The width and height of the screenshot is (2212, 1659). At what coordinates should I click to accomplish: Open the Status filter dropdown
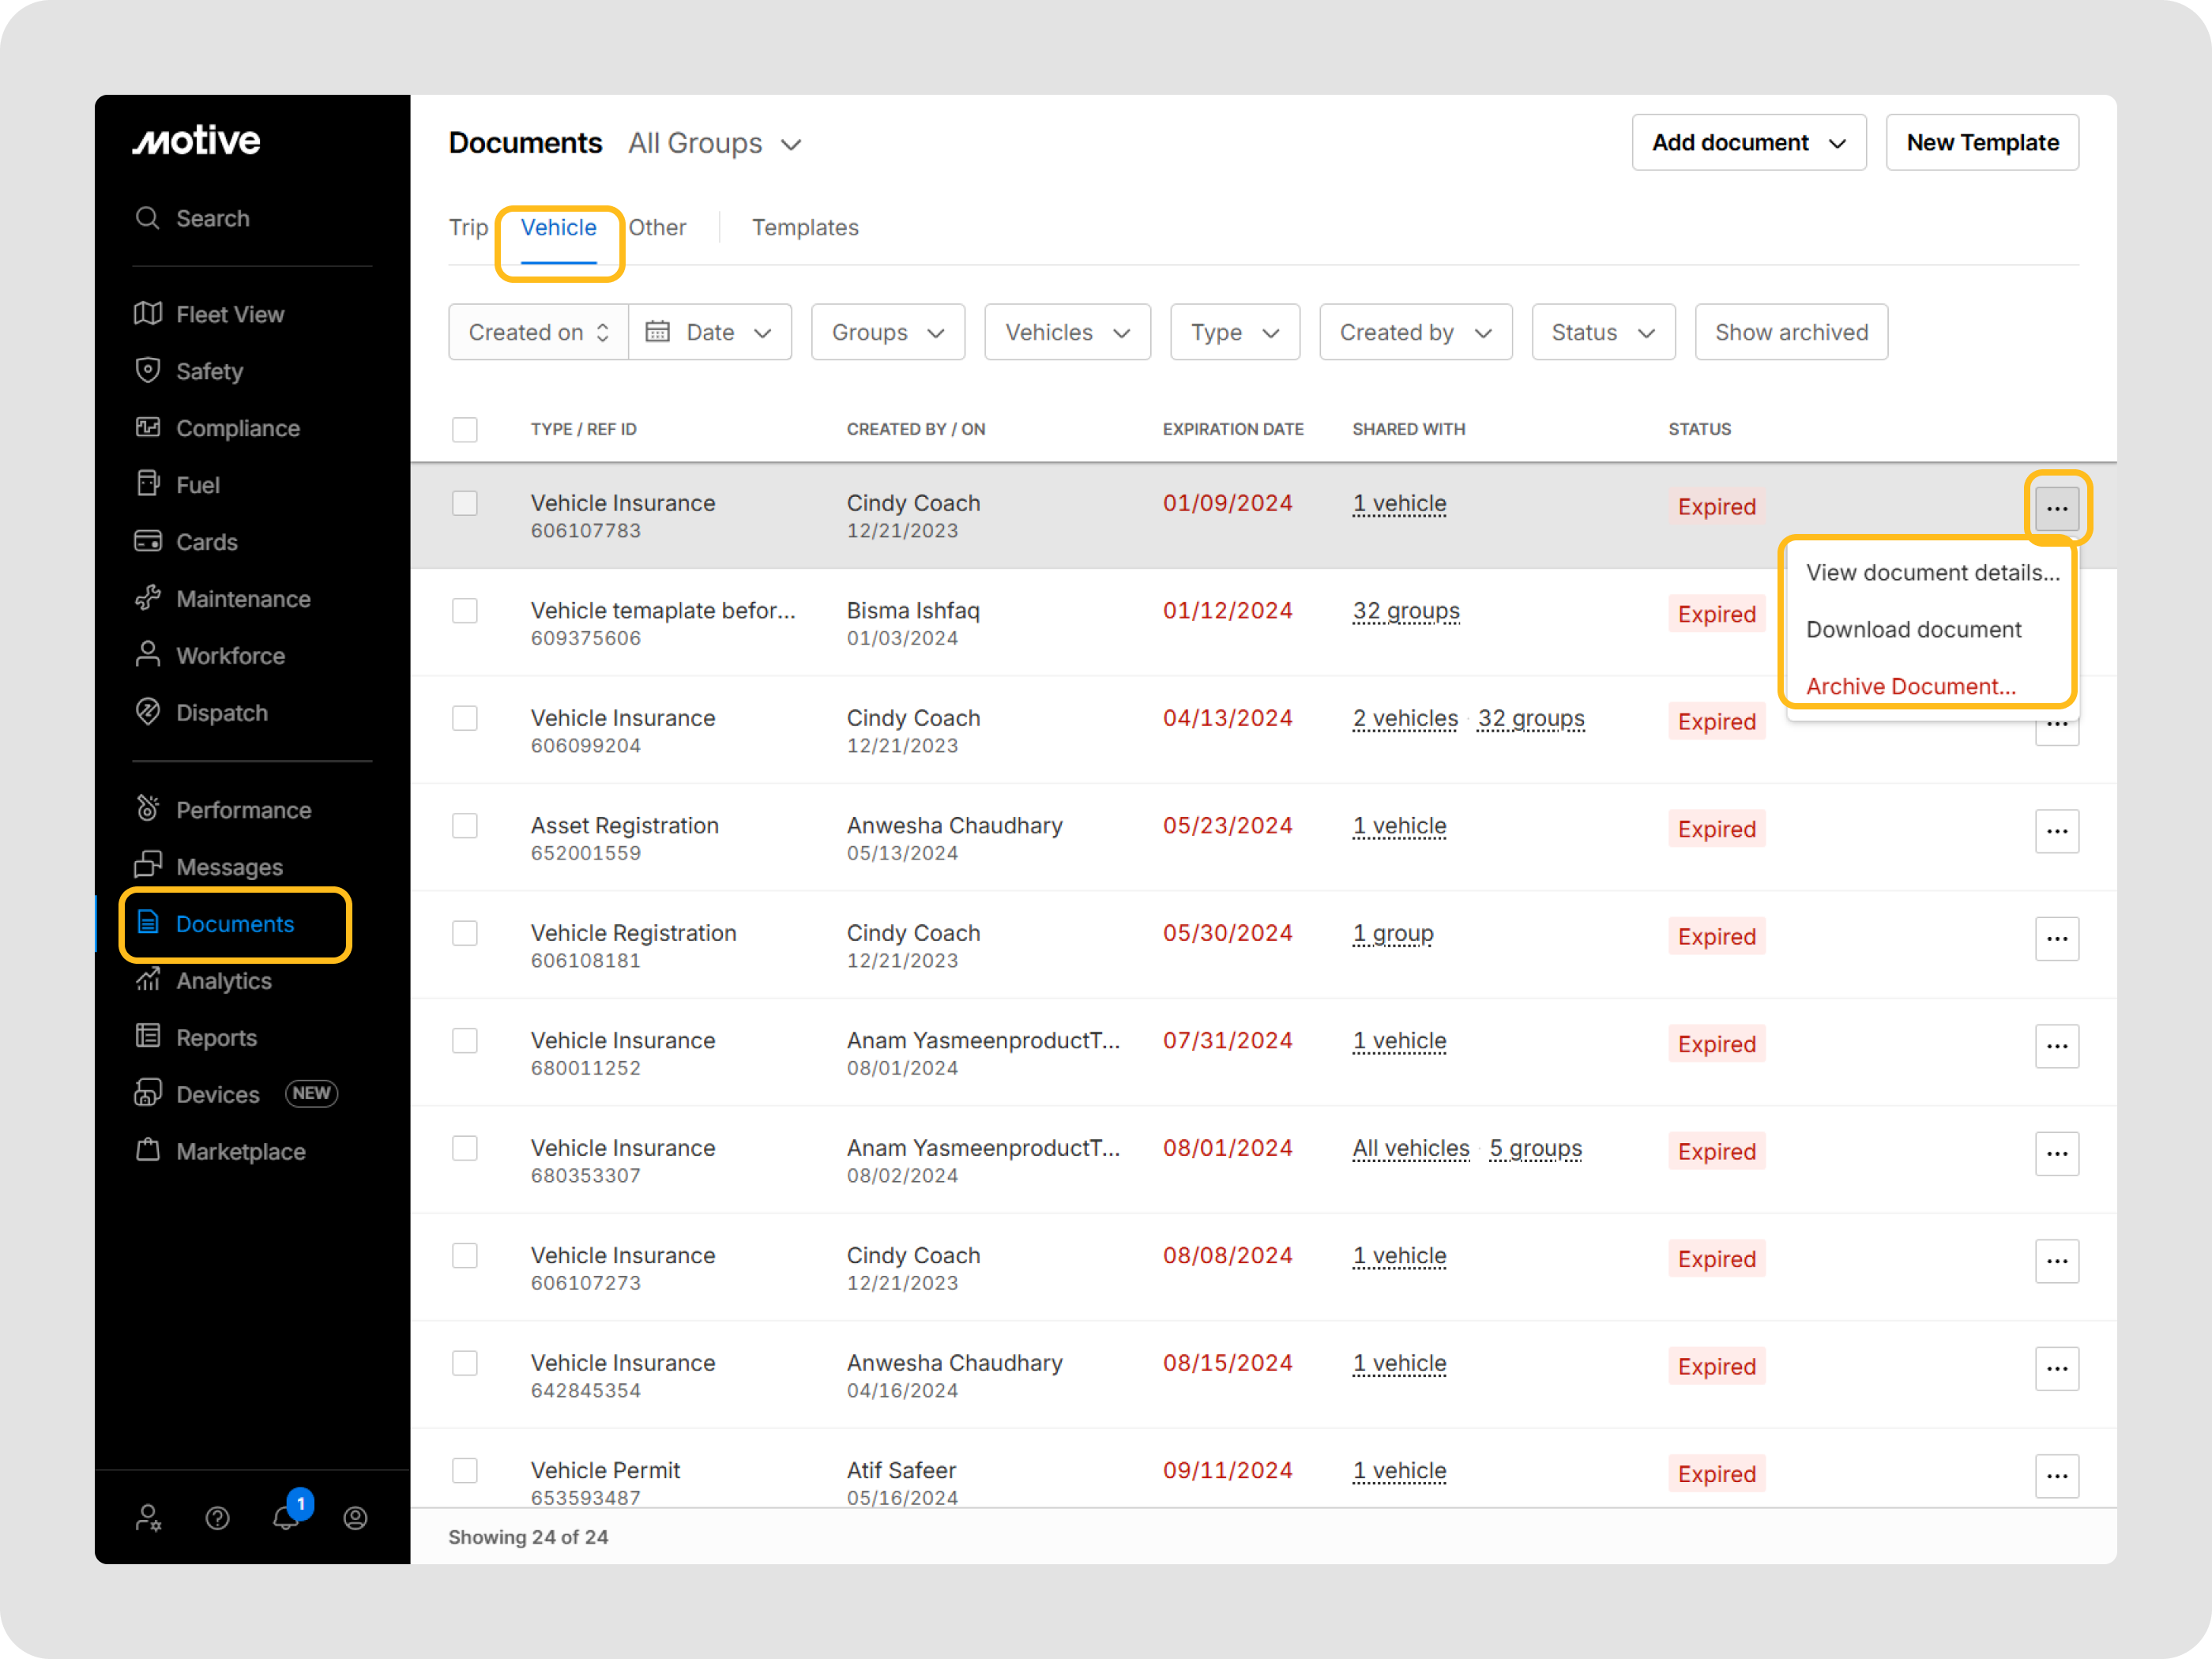tap(1602, 332)
